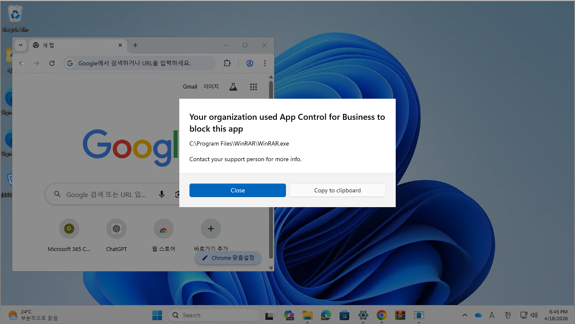This screenshot has height=324, width=575.
Task: Open File Explorer from taskbar
Action: (x=308, y=315)
